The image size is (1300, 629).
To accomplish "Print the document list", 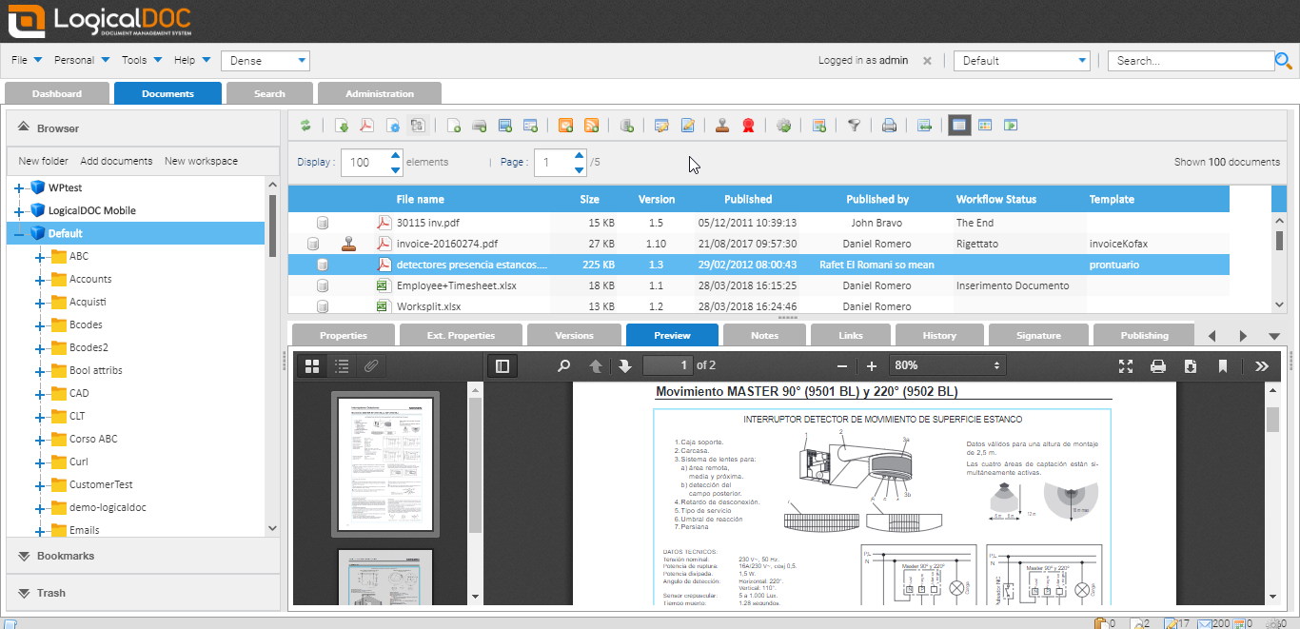I will 889,125.
